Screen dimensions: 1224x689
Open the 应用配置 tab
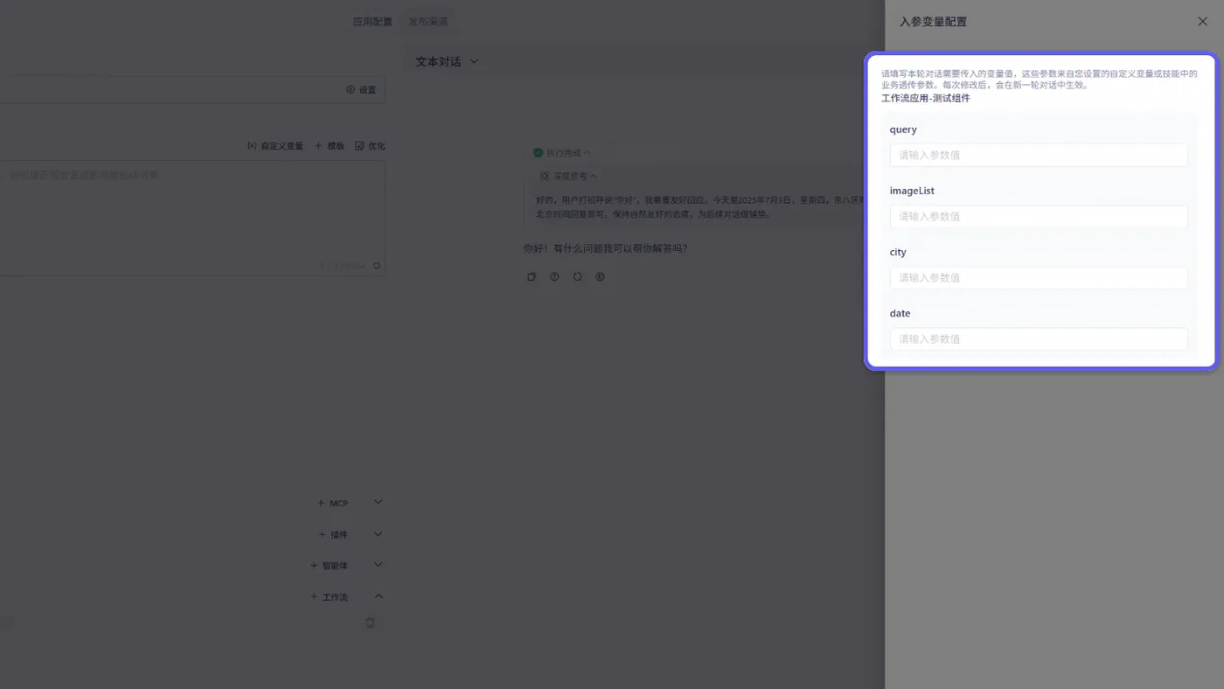372,22
